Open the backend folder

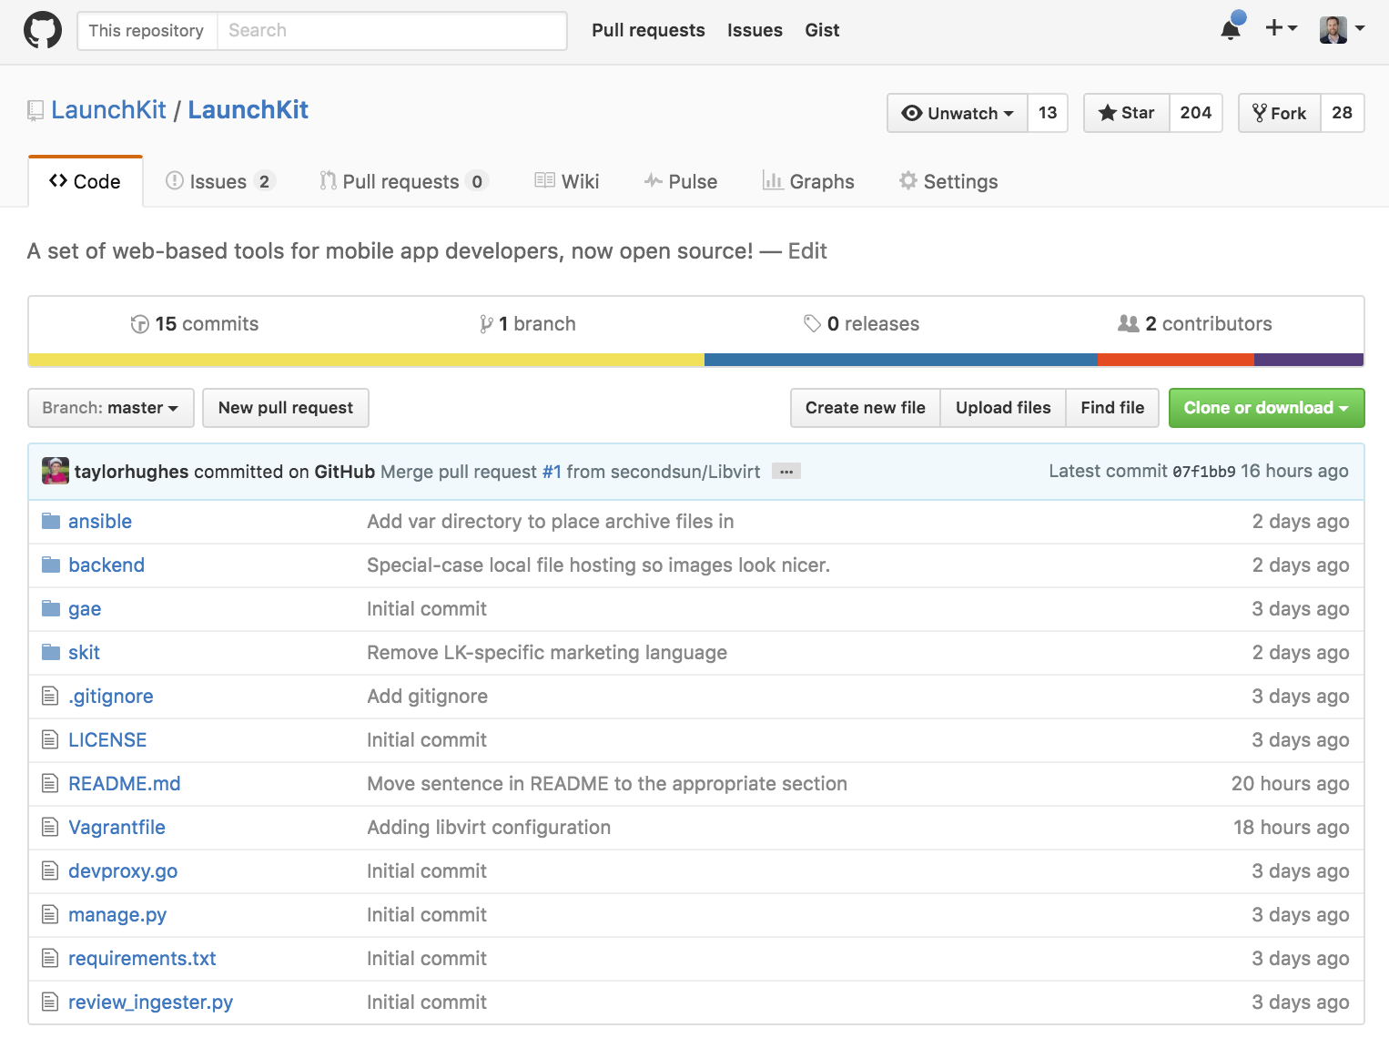[x=106, y=565]
